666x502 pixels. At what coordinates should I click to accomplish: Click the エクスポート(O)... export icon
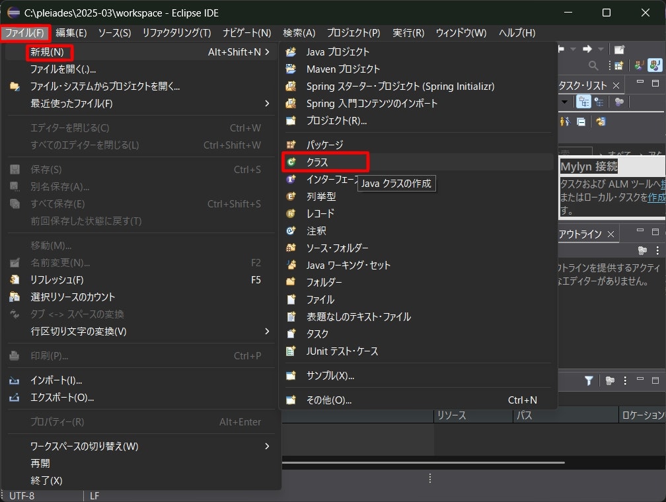coord(15,398)
